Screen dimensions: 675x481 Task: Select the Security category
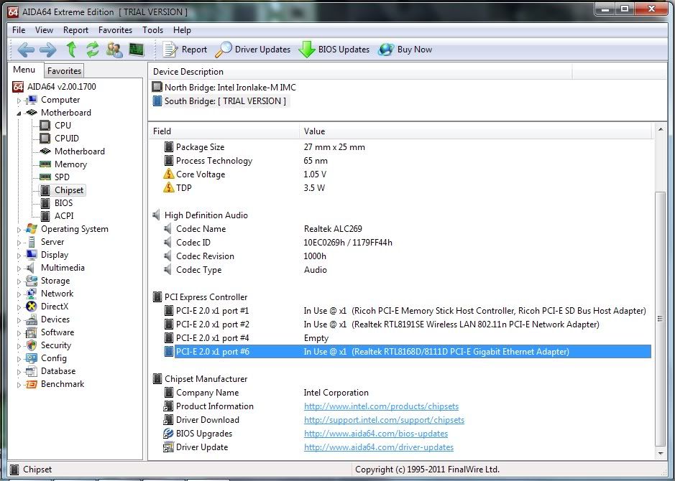[x=55, y=345]
